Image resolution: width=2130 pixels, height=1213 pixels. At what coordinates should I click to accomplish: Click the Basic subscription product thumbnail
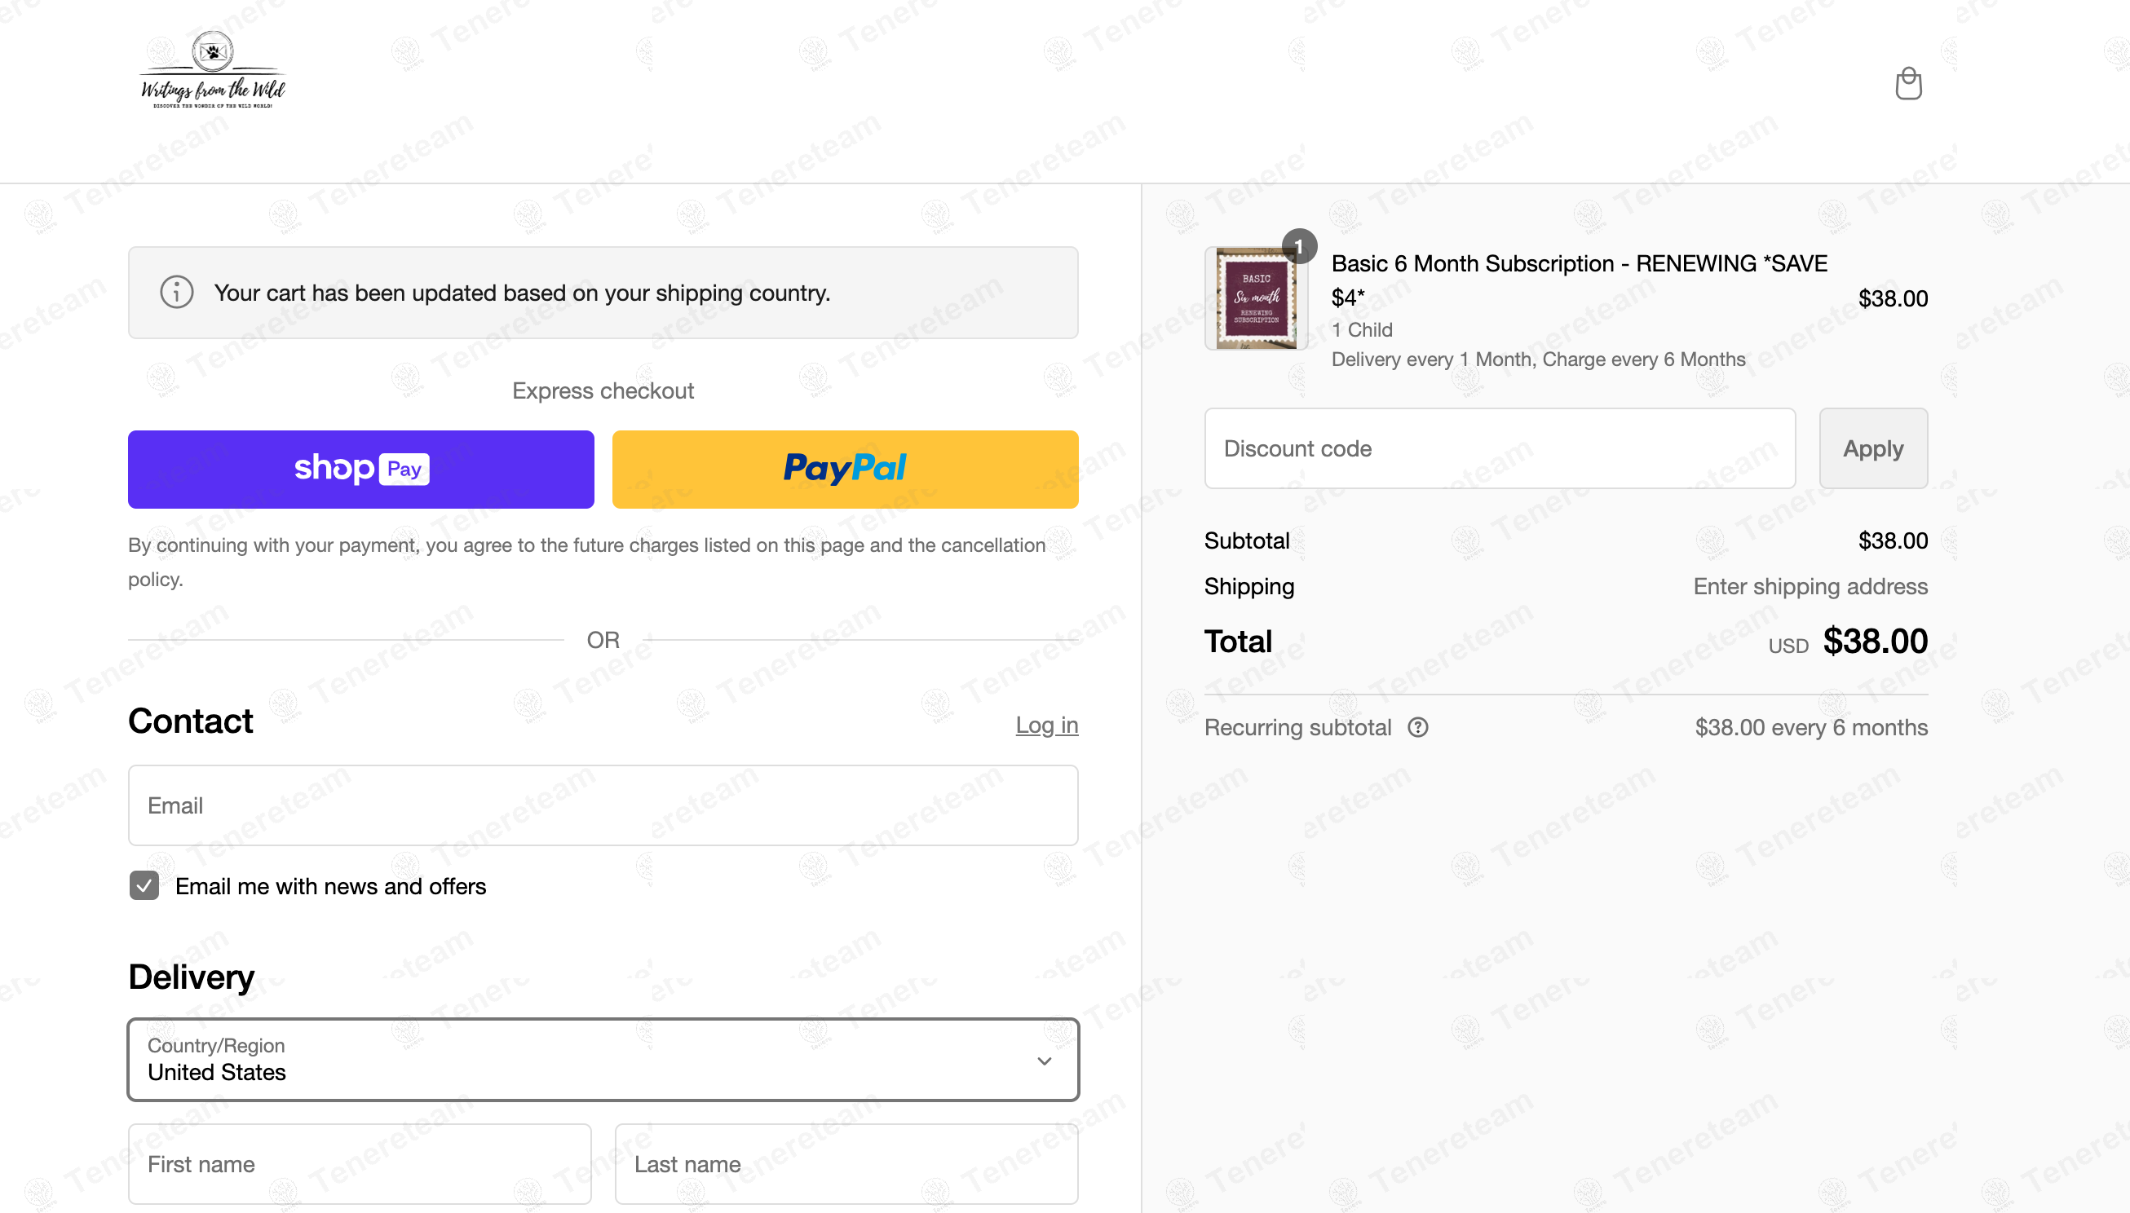(x=1255, y=298)
